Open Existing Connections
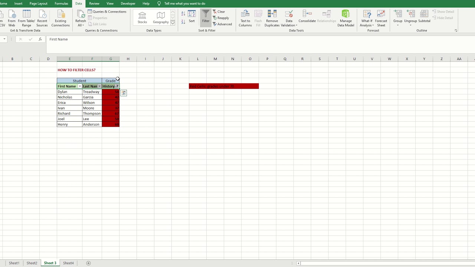 pos(60,19)
